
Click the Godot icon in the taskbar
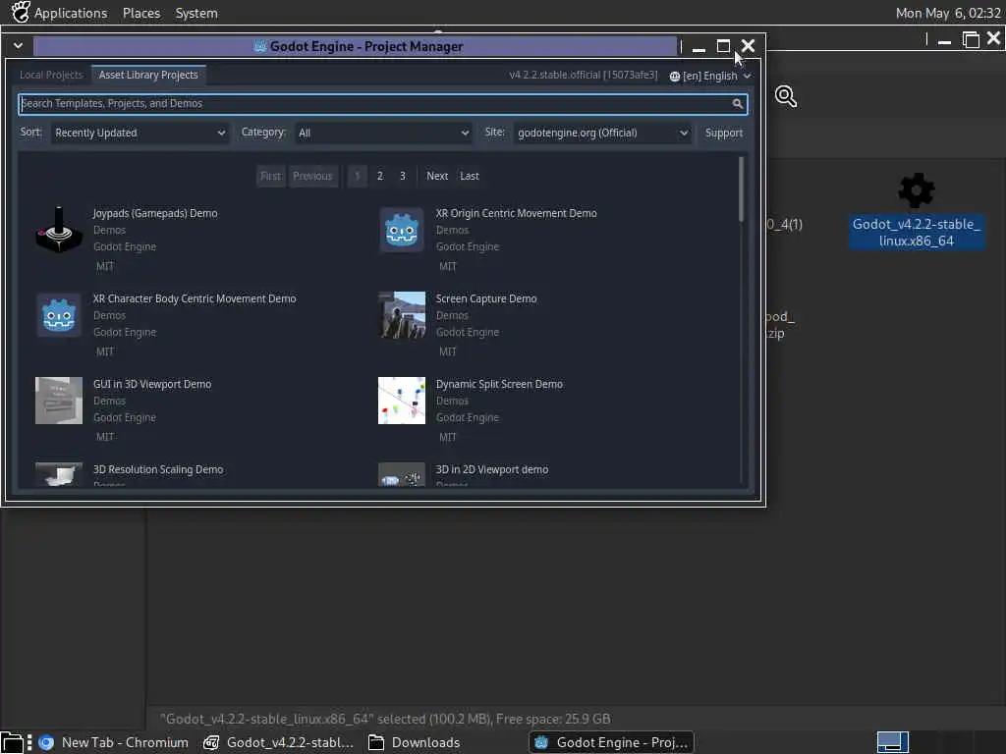[x=541, y=742]
